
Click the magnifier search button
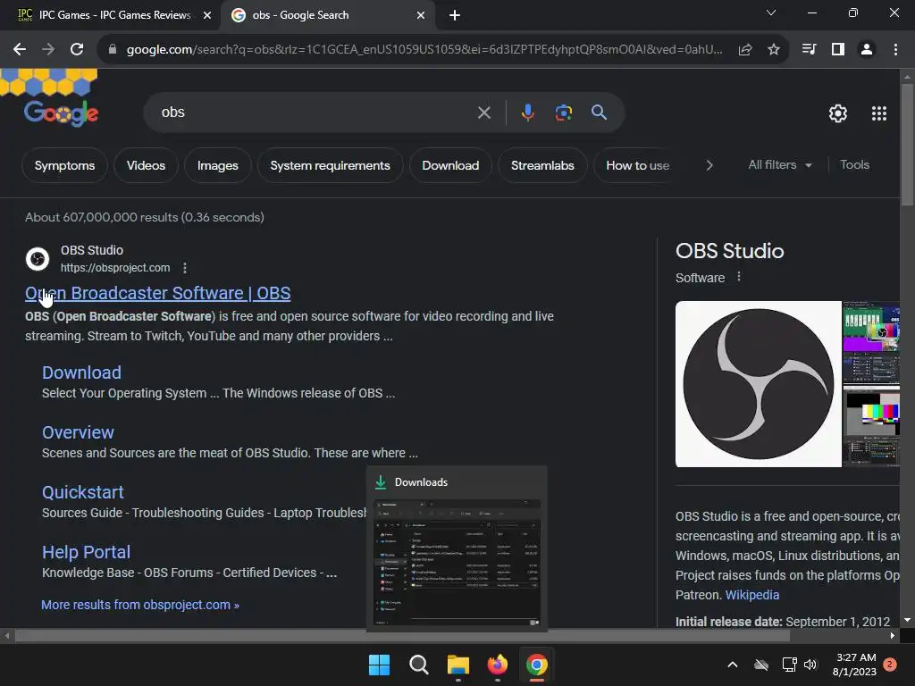pyautogui.click(x=600, y=113)
